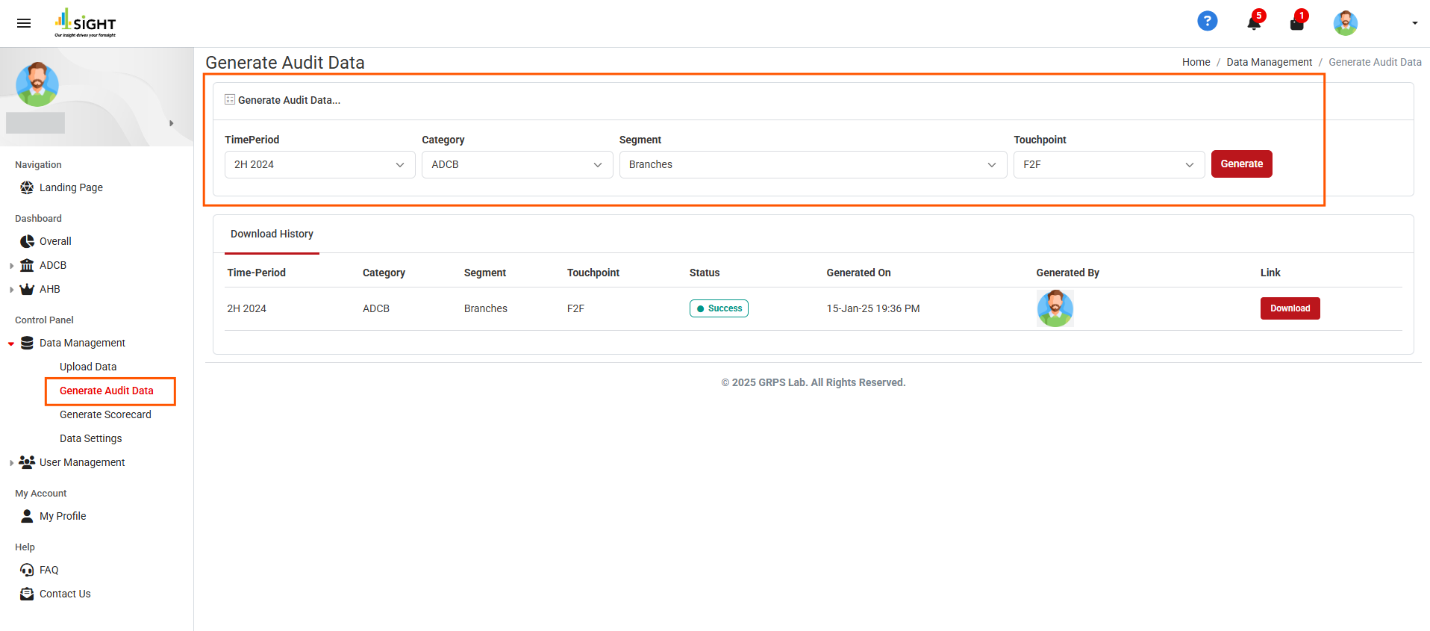Click the red Generate button
This screenshot has height=631, width=1430.
coord(1241,164)
